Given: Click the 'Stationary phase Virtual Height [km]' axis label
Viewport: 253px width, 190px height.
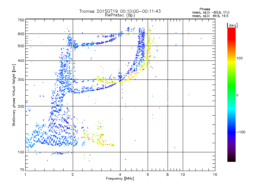Looking at the screenshot, I should tap(14, 95).
